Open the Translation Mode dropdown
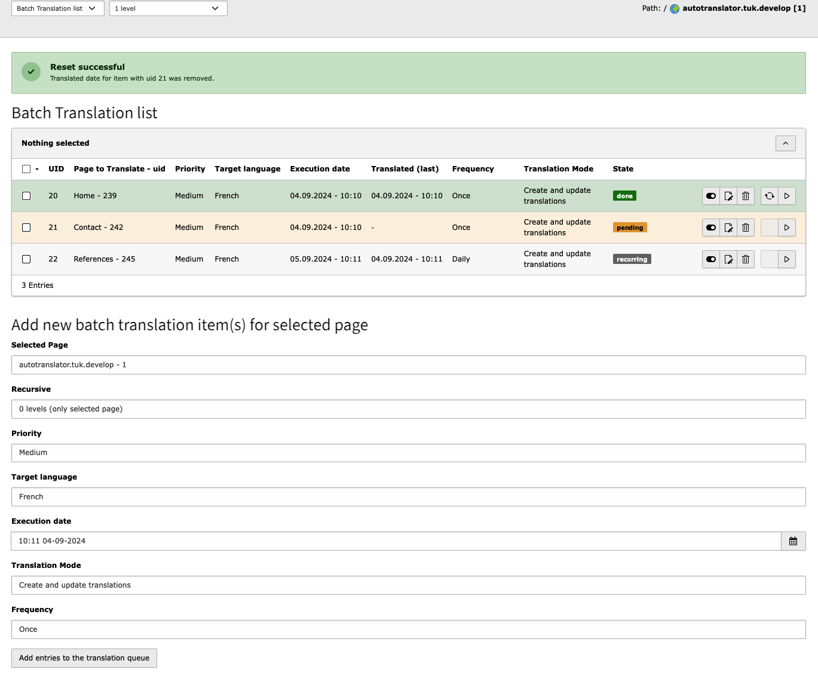This screenshot has height=679, width=818. pyautogui.click(x=409, y=585)
